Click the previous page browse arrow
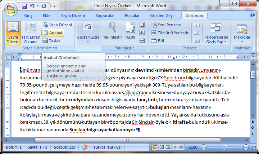This screenshot has height=154, width=259. [253, 122]
